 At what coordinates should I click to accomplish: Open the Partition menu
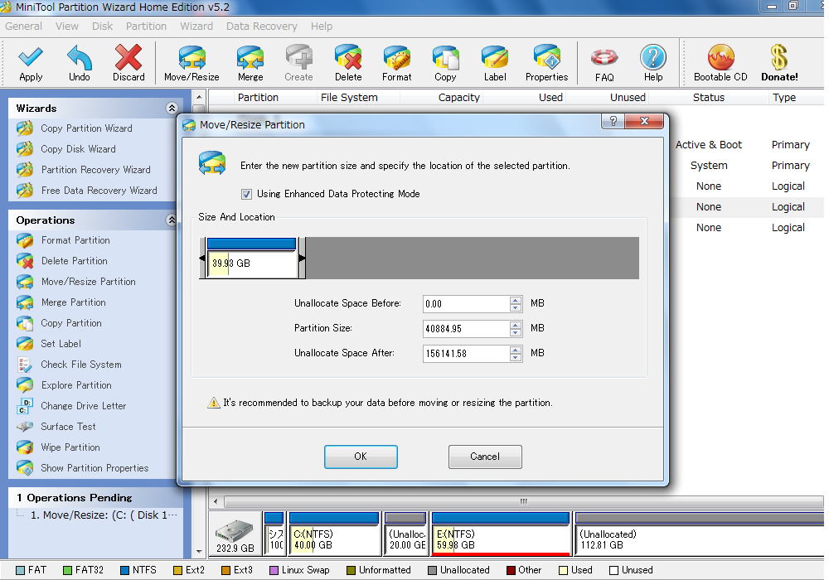coord(146,26)
